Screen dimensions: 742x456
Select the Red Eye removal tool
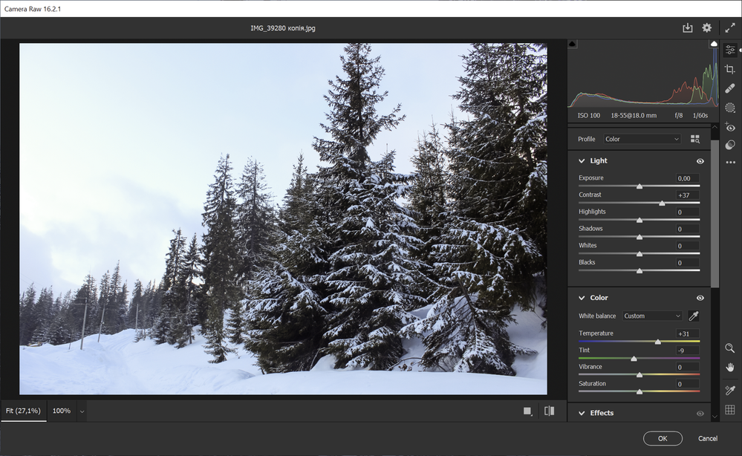pos(730,127)
